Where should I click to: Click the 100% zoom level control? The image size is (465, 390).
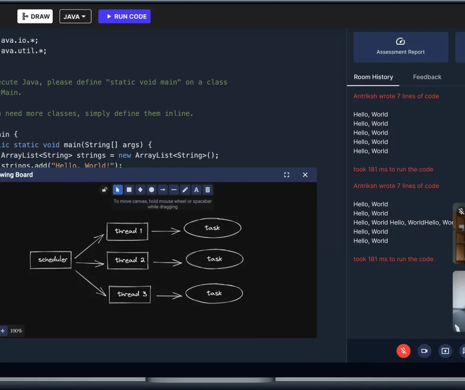pyautogui.click(x=17, y=330)
